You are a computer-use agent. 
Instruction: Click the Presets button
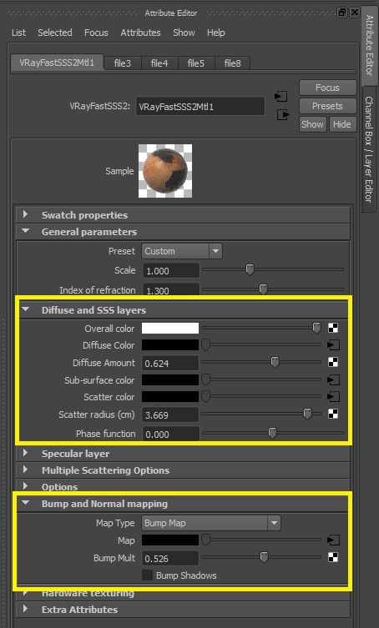pyautogui.click(x=328, y=106)
